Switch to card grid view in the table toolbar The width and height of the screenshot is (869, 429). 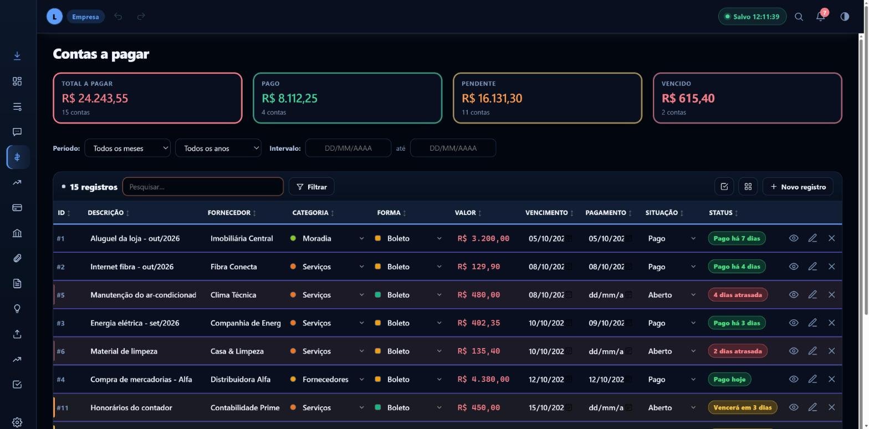pos(748,187)
